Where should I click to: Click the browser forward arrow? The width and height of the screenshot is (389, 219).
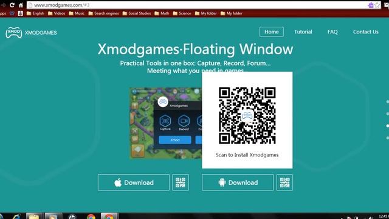click(3, 5)
